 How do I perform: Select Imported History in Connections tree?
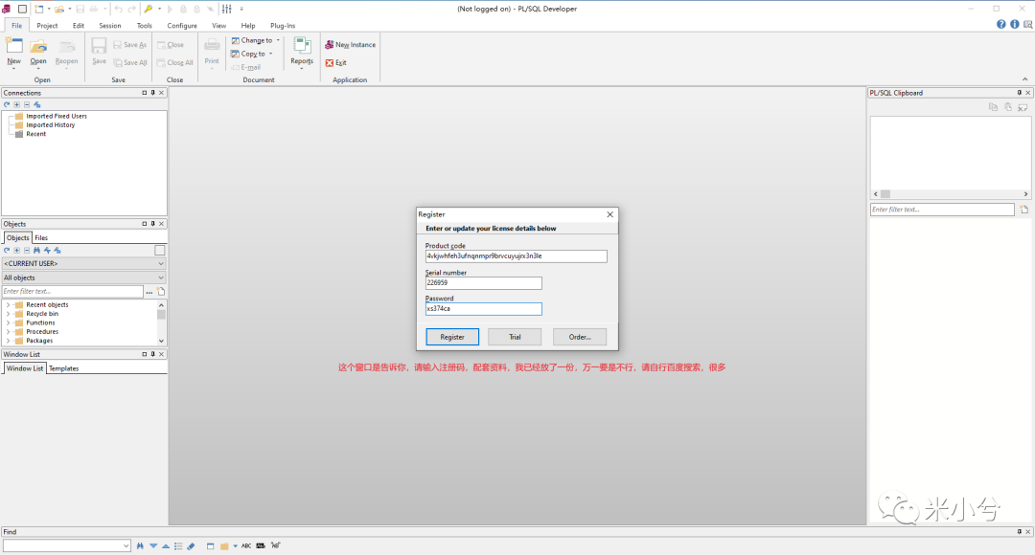coord(50,125)
